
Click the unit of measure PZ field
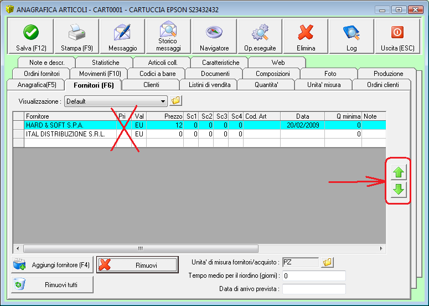click(301, 262)
